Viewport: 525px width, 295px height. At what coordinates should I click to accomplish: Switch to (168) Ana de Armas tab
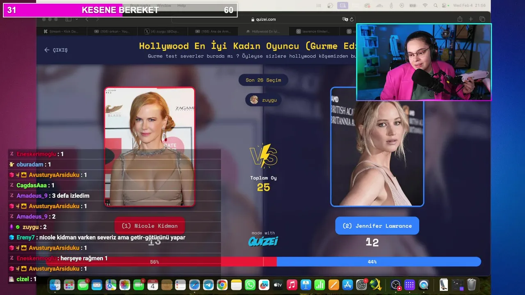click(213, 31)
